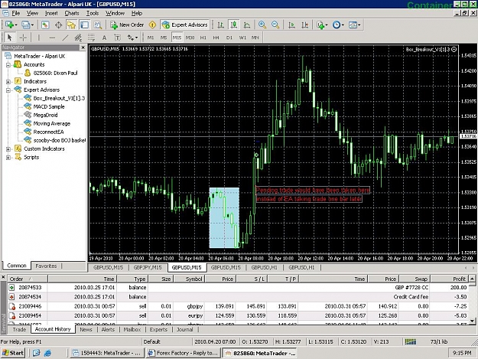This screenshot has width=478, height=359.
Task: Click the New Order button
Action: coord(127,25)
